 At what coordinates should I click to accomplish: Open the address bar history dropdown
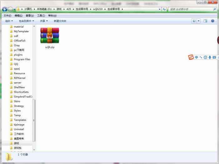tap(160, 9)
